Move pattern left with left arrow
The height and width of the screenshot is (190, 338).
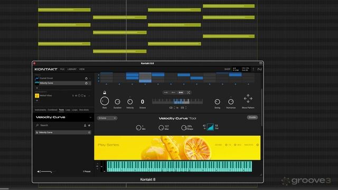(x=245, y=99)
